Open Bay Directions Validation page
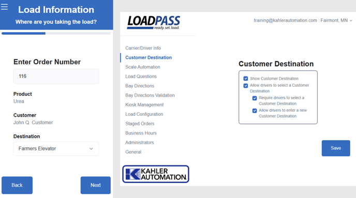The height and width of the screenshot is (198, 356). tap(150, 95)
